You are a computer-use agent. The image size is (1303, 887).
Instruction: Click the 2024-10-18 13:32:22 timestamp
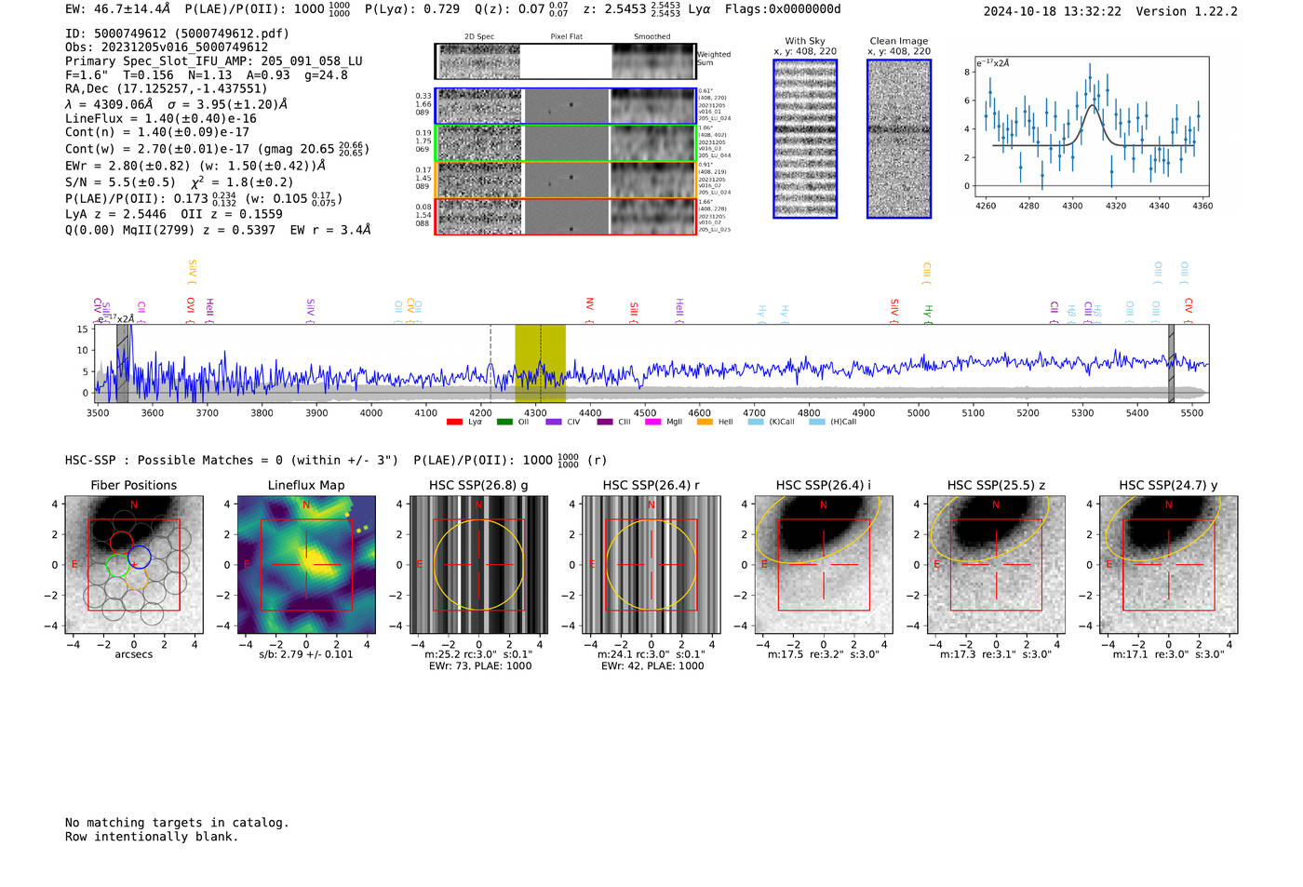click(1053, 12)
